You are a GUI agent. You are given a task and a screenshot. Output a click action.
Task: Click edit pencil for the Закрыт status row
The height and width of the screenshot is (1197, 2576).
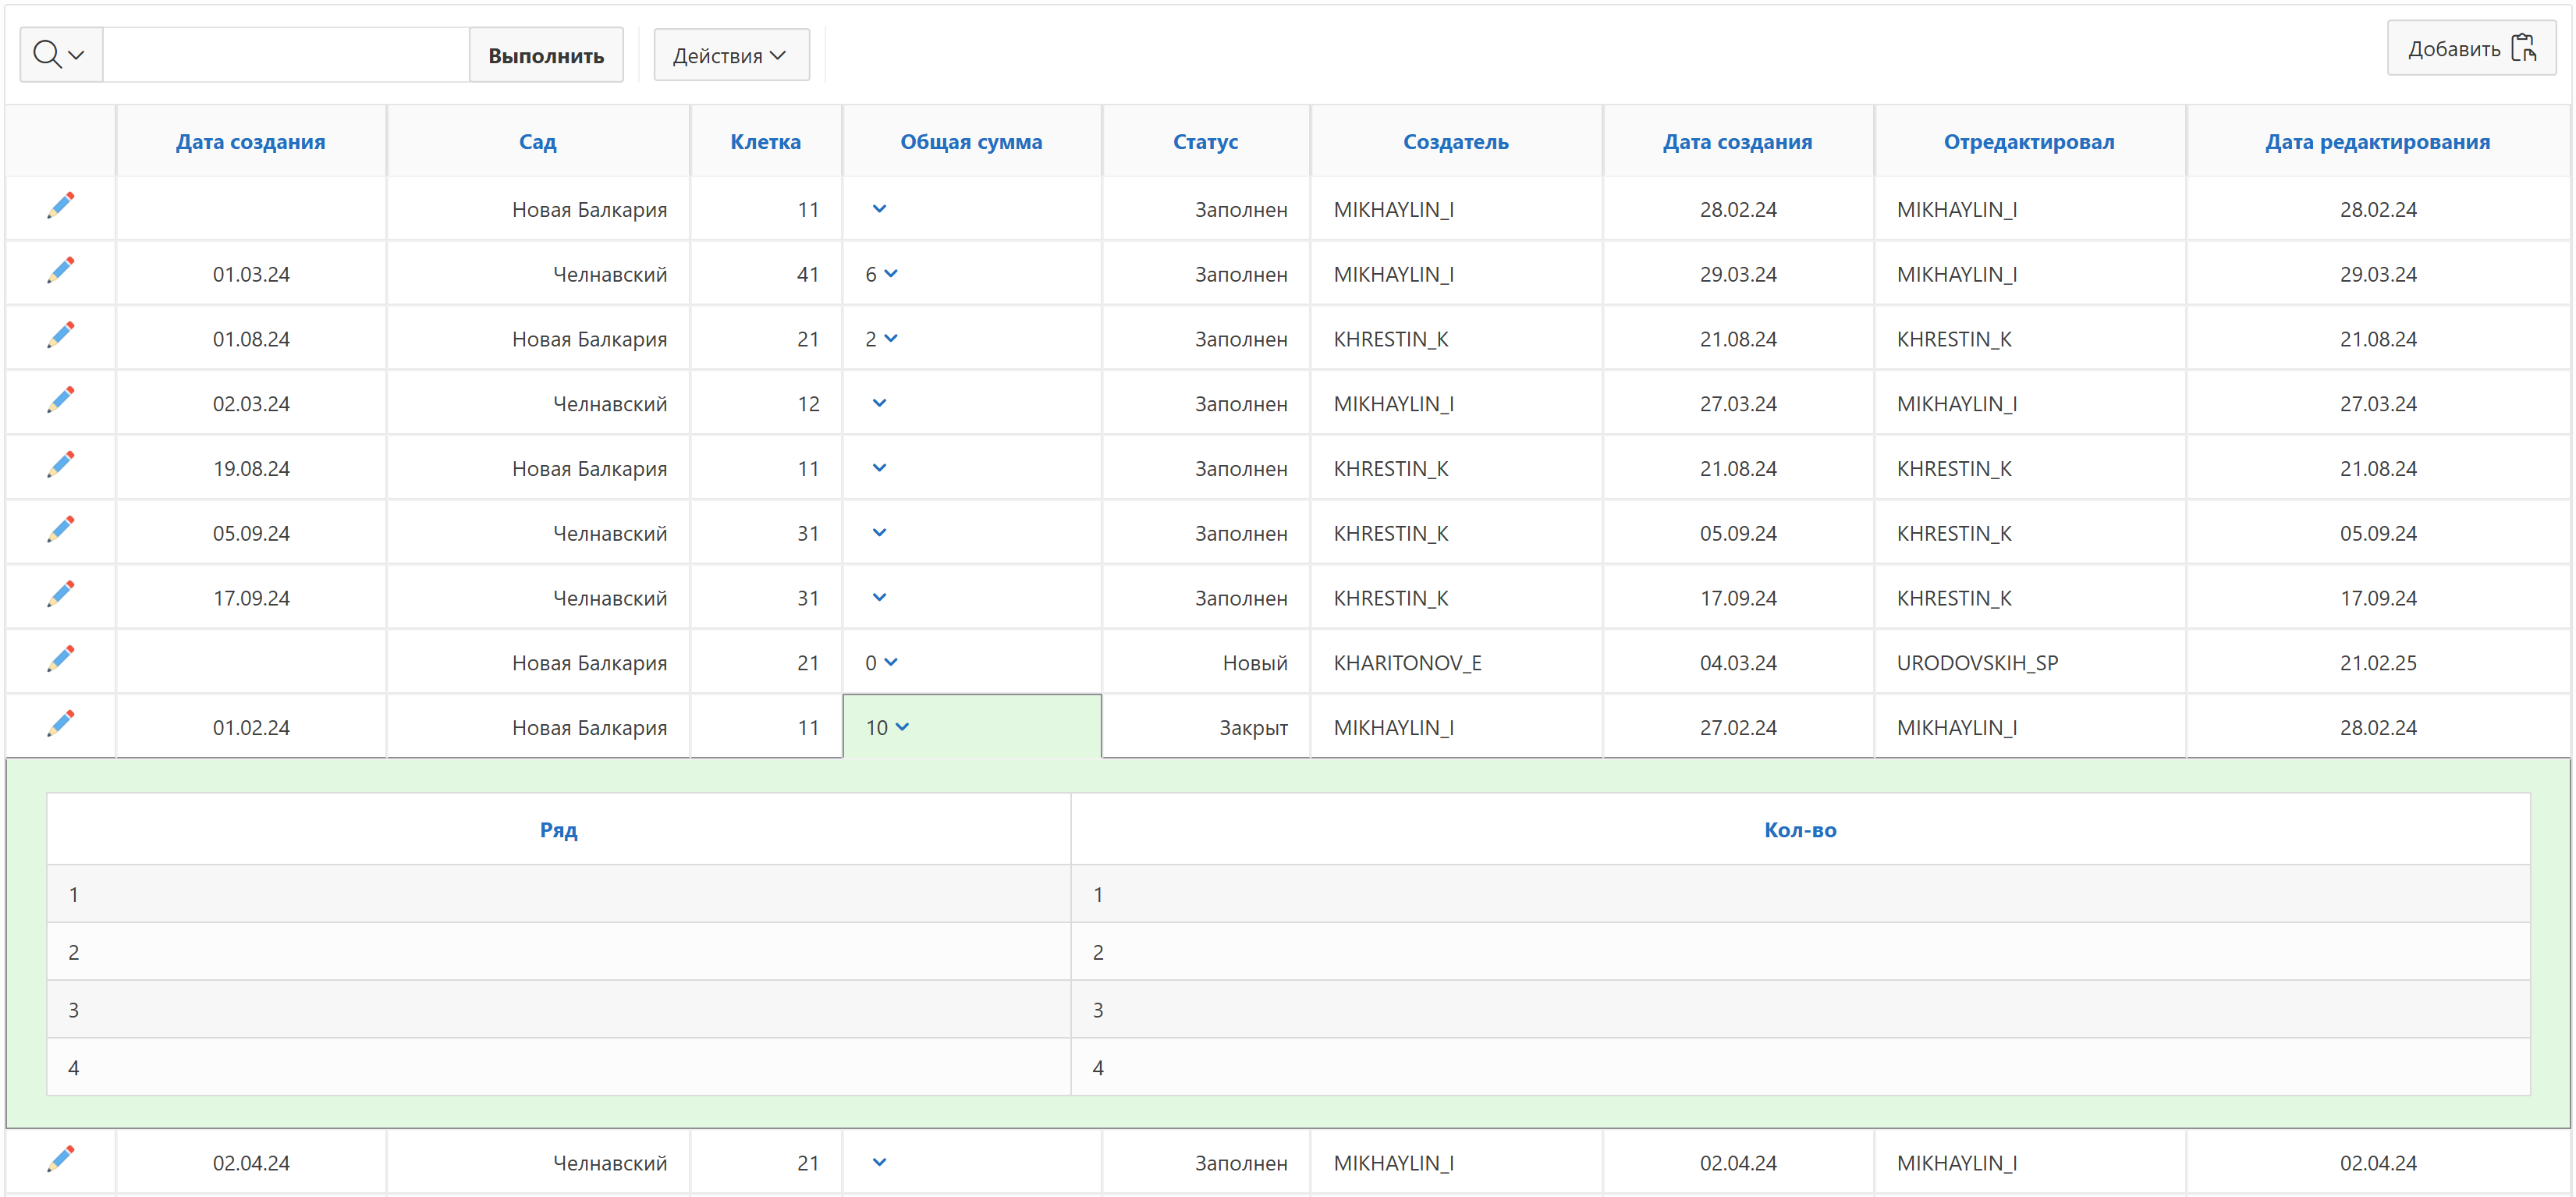(x=60, y=725)
